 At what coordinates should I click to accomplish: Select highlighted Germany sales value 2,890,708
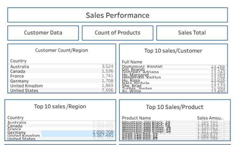[103, 132]
